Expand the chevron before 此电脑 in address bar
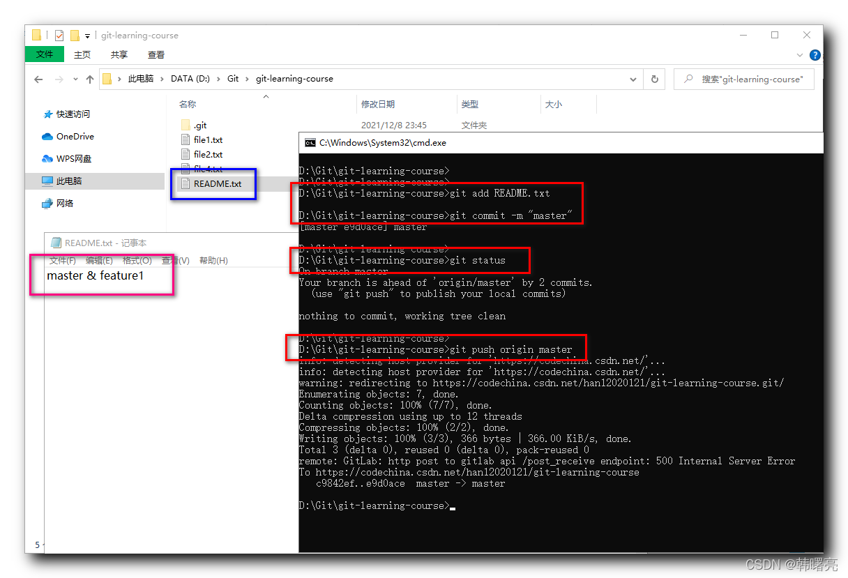Screen dimensions: 848x578 tap(120, 79)
